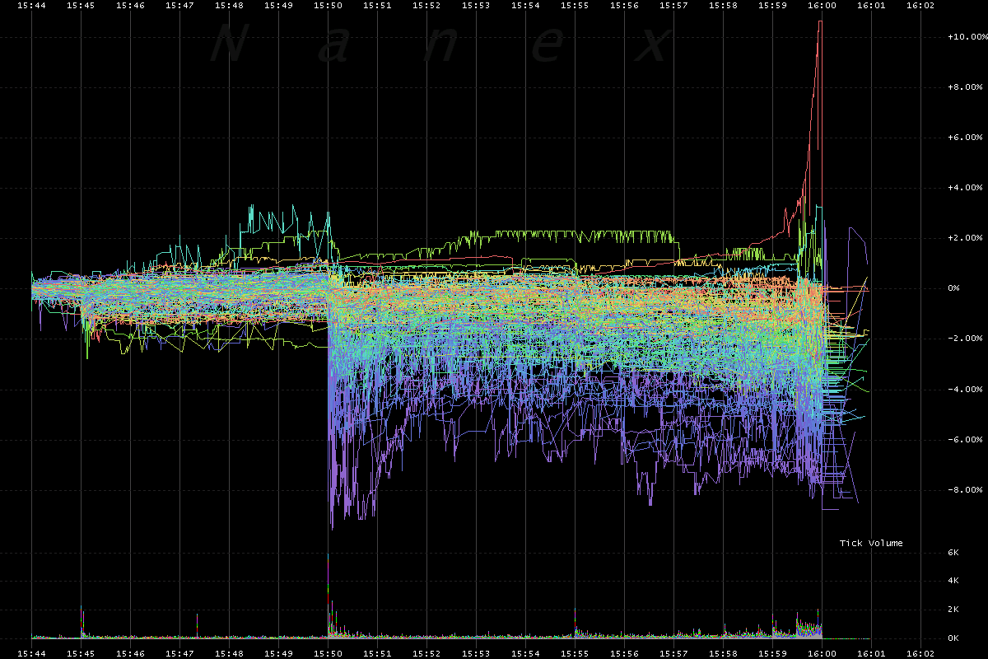Click 15:58 on the top time axis
This screenshot has height=659, width=988.
tap(723, 5)
